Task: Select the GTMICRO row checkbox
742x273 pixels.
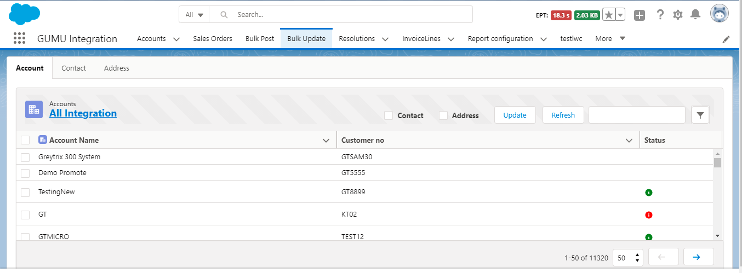Action: click(x=25, y=237)
